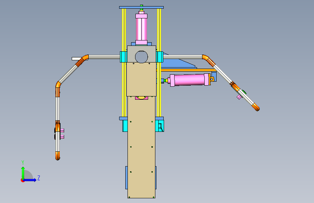Select the horizontal pink cylinder on the right
Screen dimensions: 314x203
pos(189,80)
